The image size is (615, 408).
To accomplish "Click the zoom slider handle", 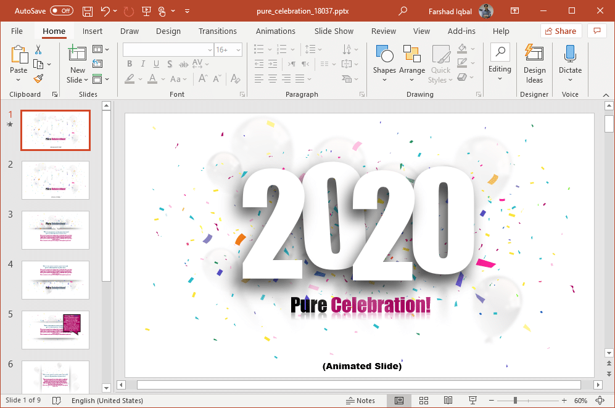I will coord(515,401).
